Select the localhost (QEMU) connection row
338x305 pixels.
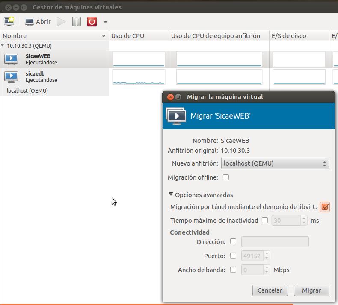27,91
